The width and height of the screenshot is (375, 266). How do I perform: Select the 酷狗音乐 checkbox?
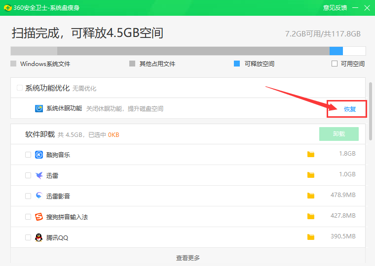28,155
